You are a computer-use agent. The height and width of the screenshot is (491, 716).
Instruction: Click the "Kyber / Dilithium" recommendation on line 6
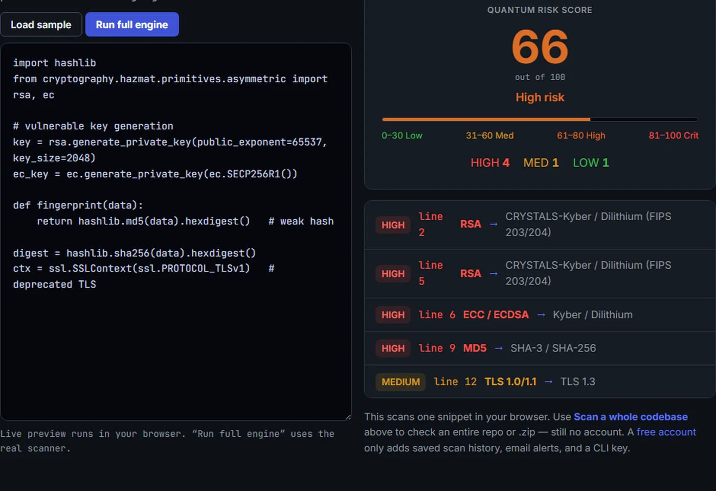pos(593,315)
